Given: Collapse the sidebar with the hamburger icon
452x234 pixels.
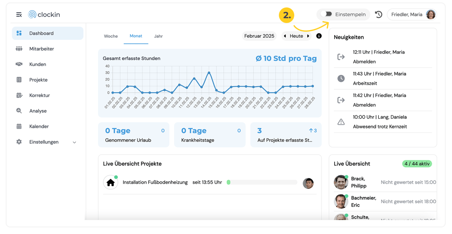Looking at the screenshot, I should [x=19, y=15].
